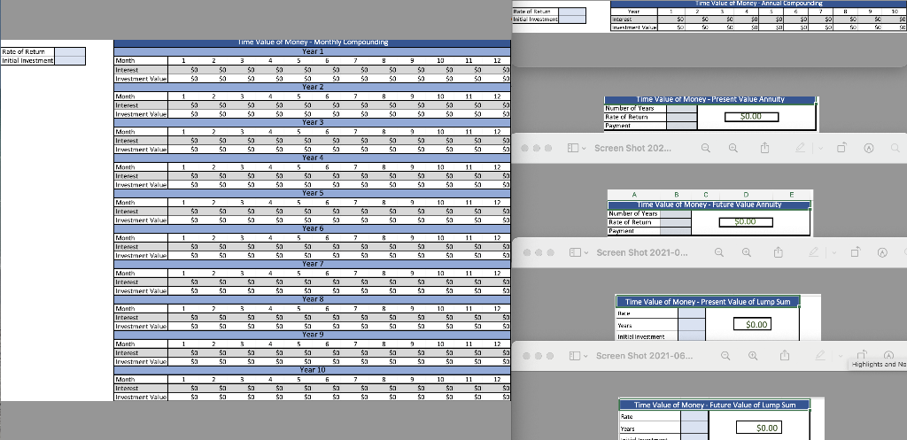Click the 'Year 8' section header

tap(313, 299)
